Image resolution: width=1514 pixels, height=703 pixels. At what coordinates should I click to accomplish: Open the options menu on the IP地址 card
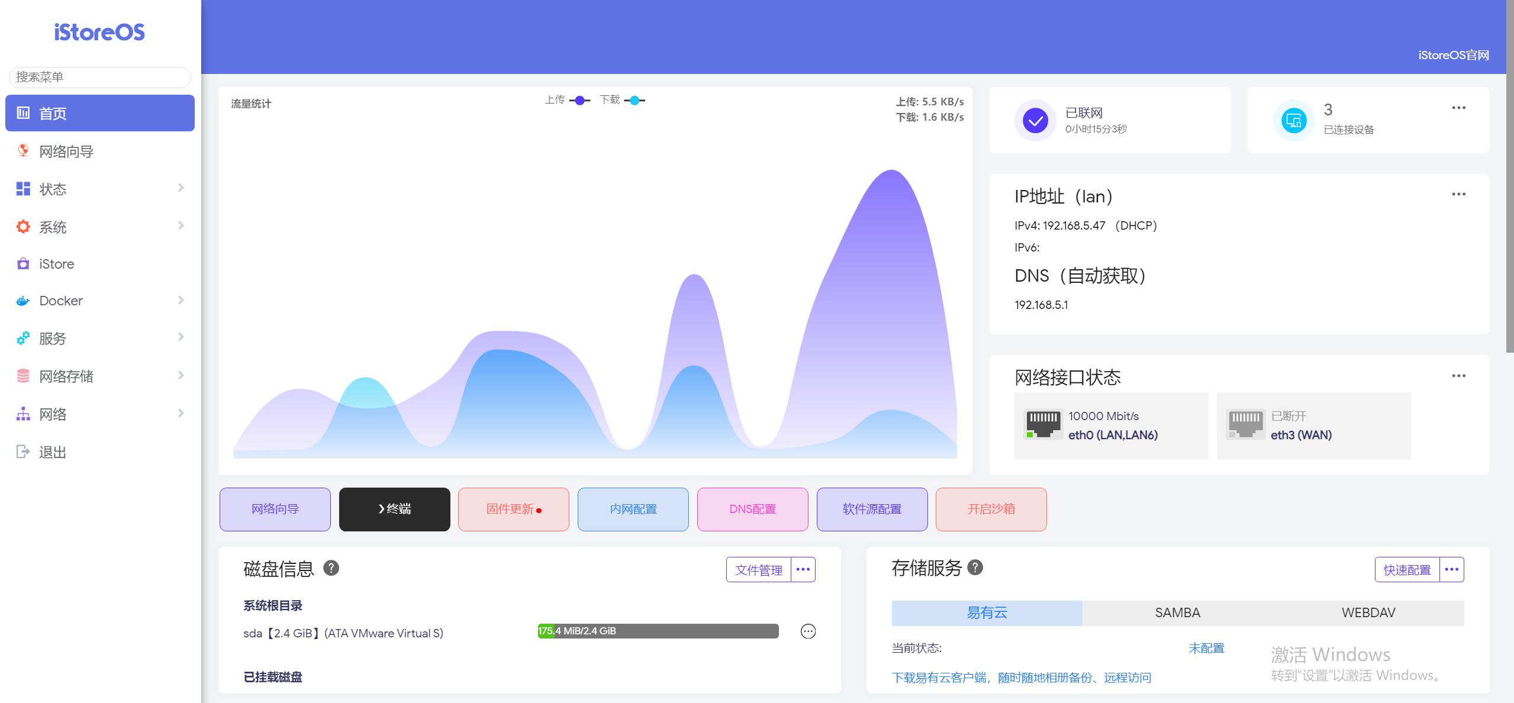[1459, 194]
